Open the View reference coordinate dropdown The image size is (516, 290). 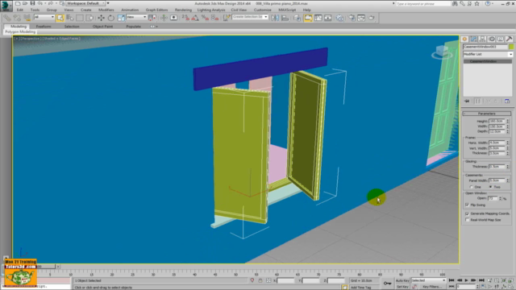pos(136,17)
